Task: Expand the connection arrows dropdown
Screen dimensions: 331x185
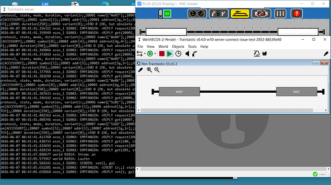Action: click(x=144, y=54)
